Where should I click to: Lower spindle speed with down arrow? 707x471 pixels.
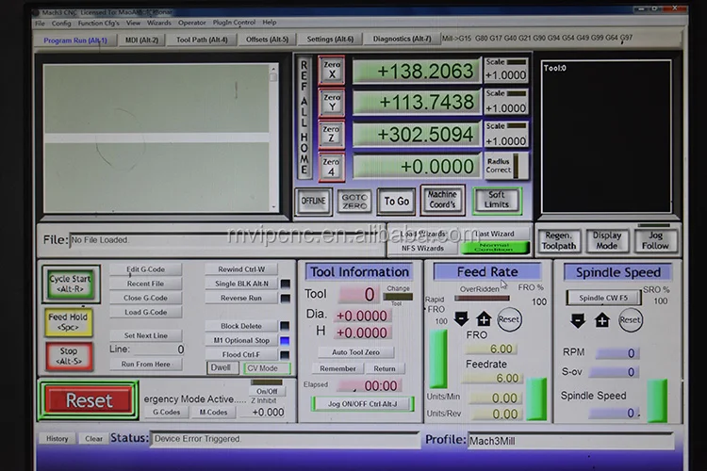(579, 320)
